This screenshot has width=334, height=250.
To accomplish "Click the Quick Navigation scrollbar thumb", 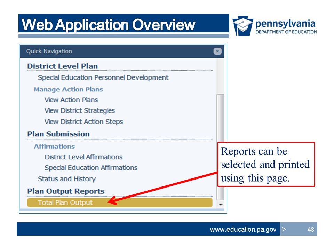I will coord(221,147).
